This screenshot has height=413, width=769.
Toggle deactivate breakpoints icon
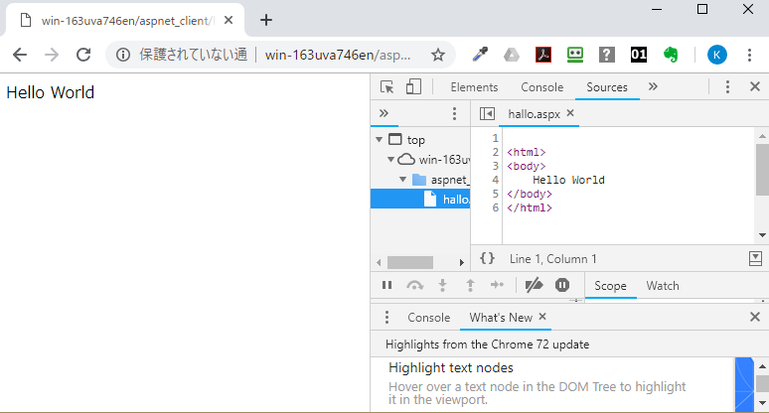point(534,286)
